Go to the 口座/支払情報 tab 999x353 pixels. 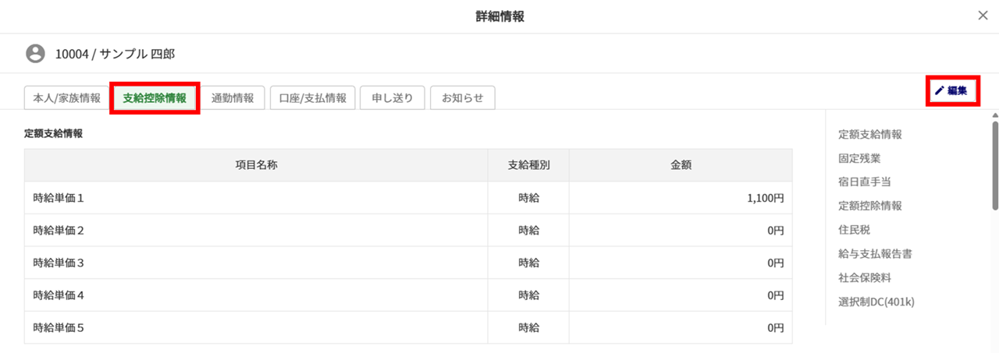tap(312, 98)
